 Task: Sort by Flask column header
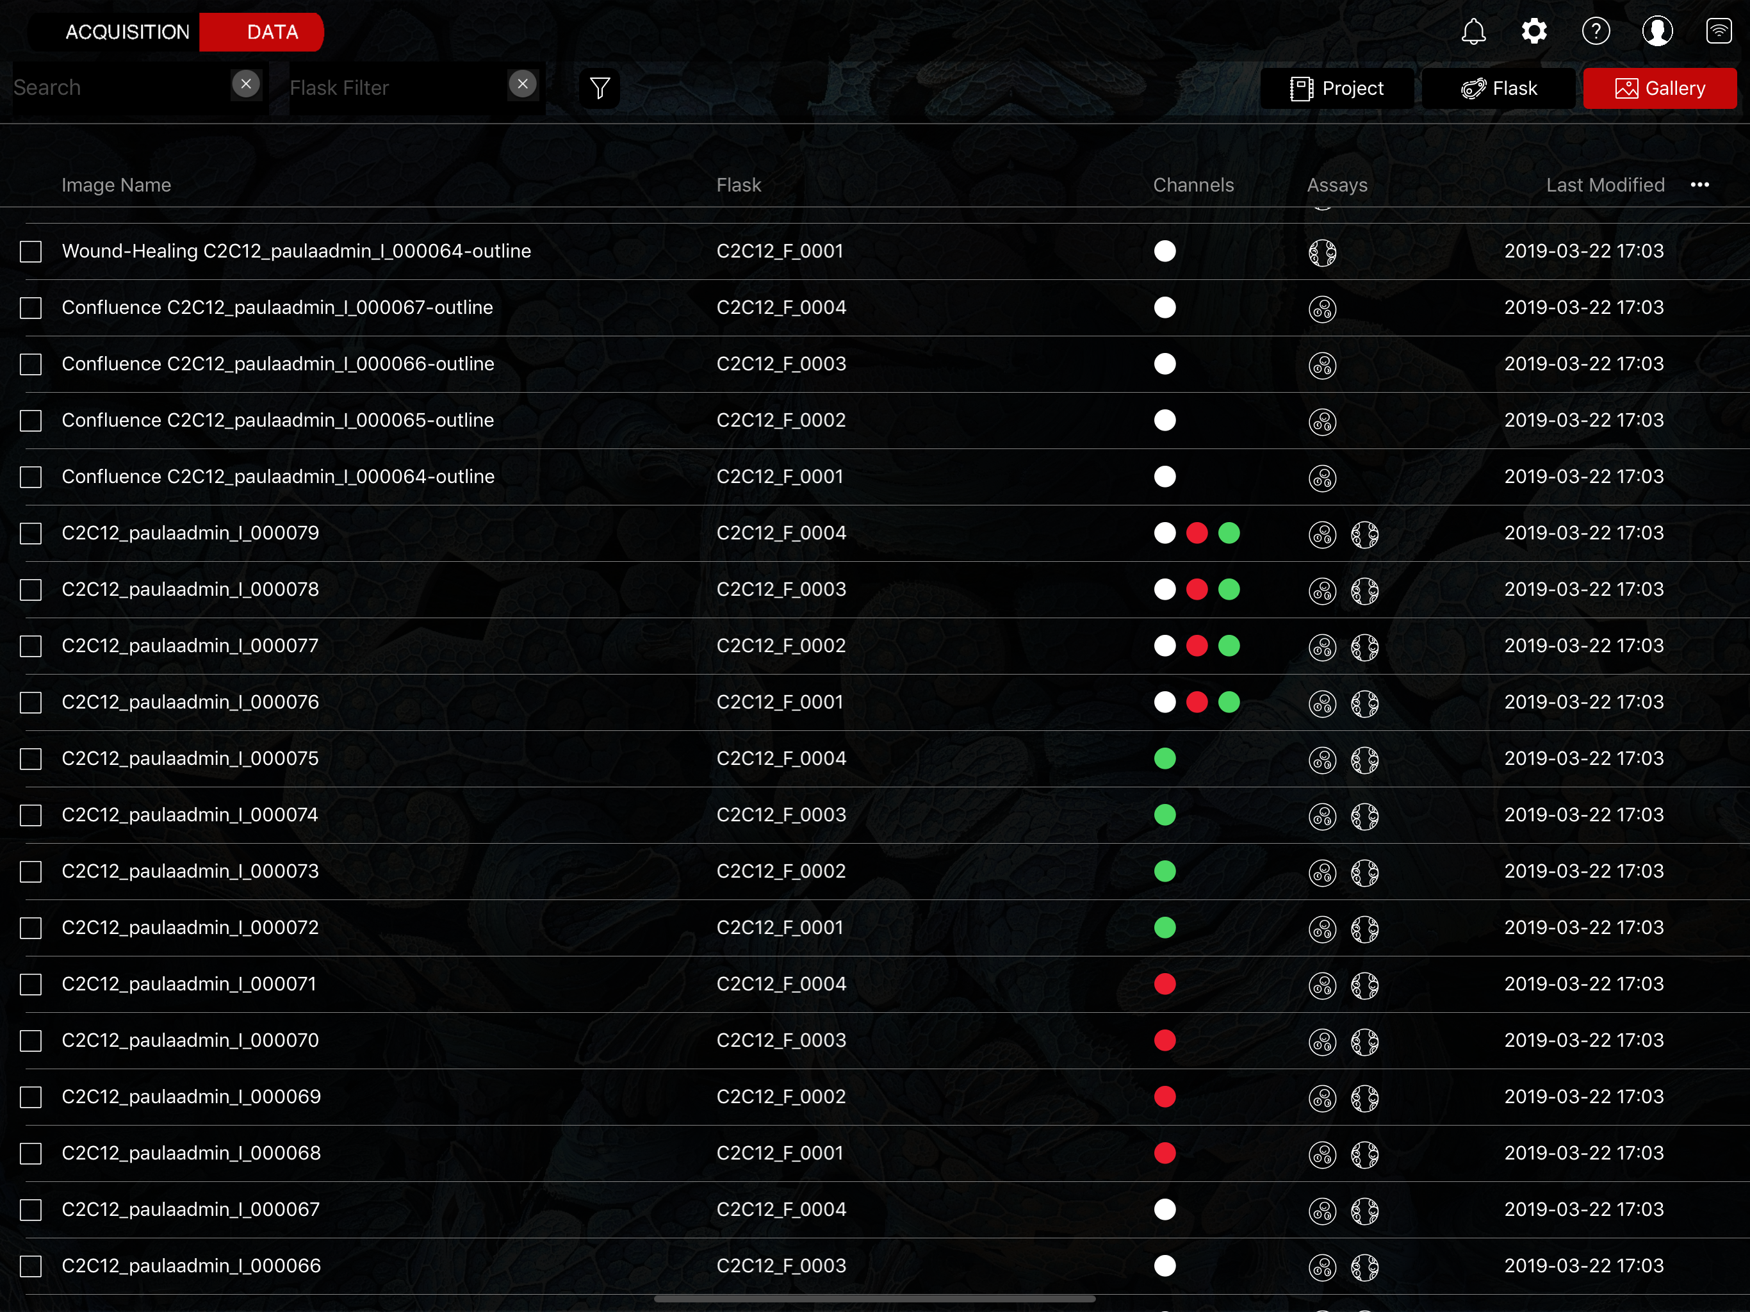pos(739,185)
